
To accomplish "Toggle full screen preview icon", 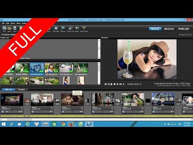I will click(123, 84).
